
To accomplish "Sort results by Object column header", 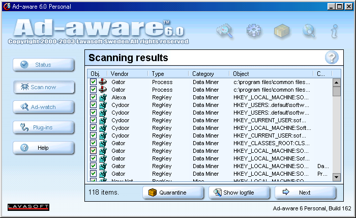I will pos(271,74).
